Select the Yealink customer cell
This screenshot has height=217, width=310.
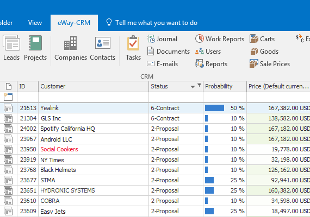pos(94,108)
